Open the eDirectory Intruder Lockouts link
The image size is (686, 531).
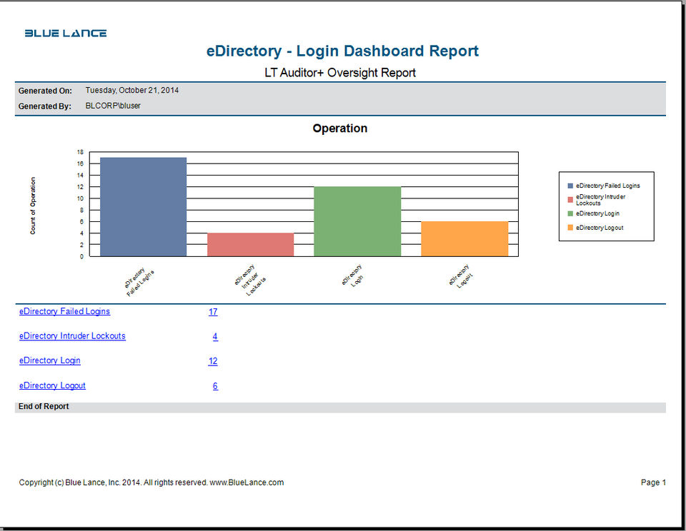72,336
